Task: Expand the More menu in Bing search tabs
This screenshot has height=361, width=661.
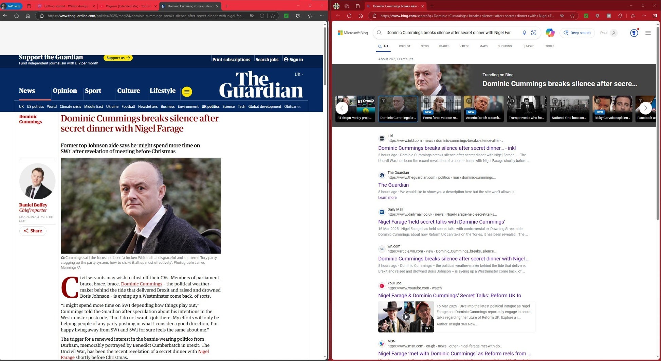Action: [x=529, y=46]
